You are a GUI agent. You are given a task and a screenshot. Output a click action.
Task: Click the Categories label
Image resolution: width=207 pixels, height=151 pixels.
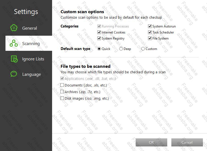pos(69,26)
